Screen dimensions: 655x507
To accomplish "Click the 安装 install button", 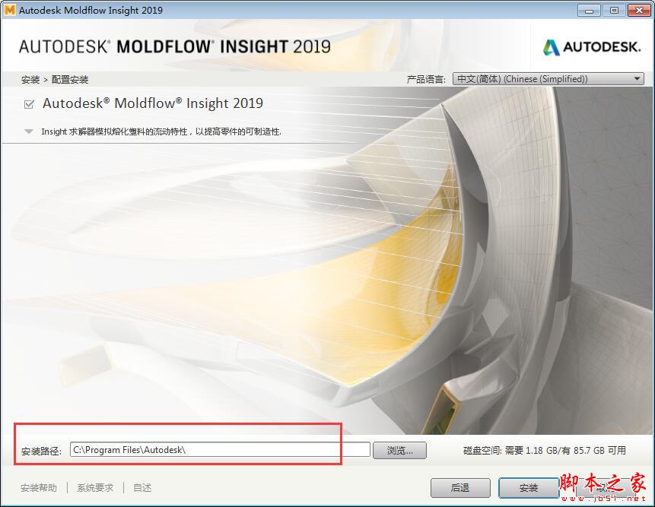I will point(529,487).
